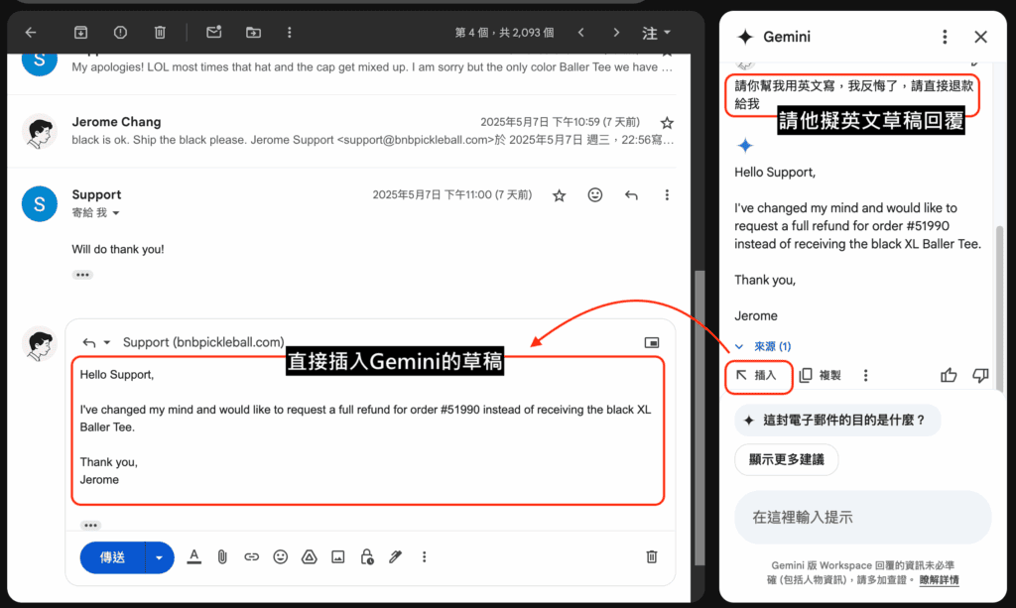Select suggestion 這封電子郵件的目的是什麼?

(x=837, y=421)
